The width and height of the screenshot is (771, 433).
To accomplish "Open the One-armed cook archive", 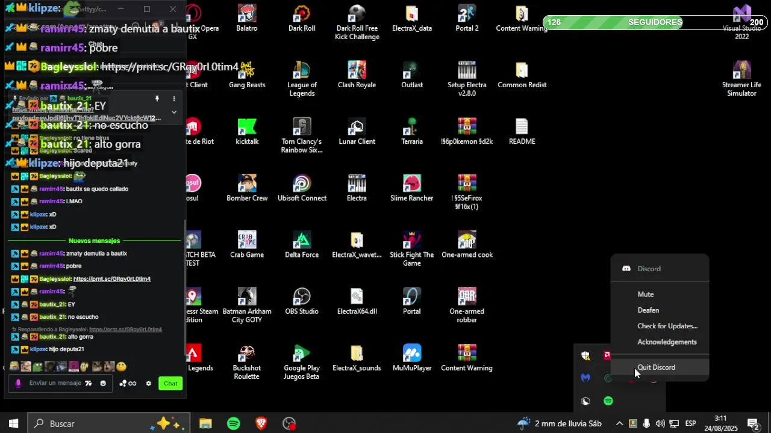I will point(467,245).
